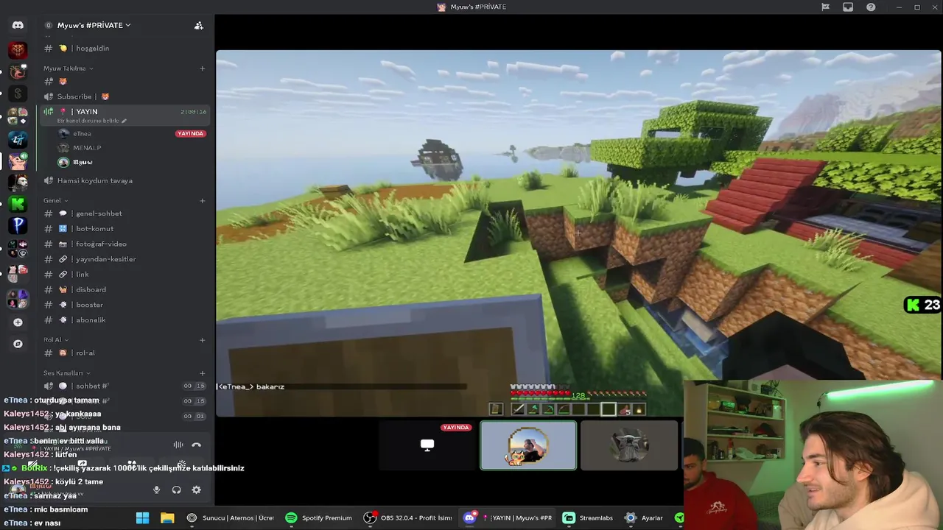Open the yayından-kesitler channel

pos(124,259)
